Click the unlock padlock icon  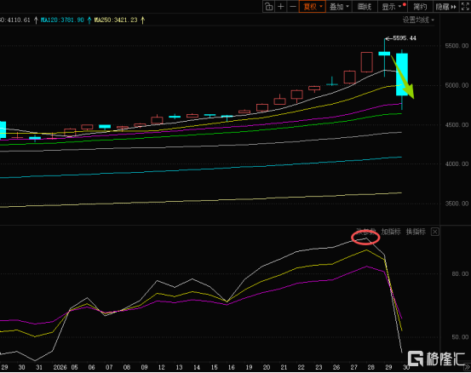click(269, 6)
